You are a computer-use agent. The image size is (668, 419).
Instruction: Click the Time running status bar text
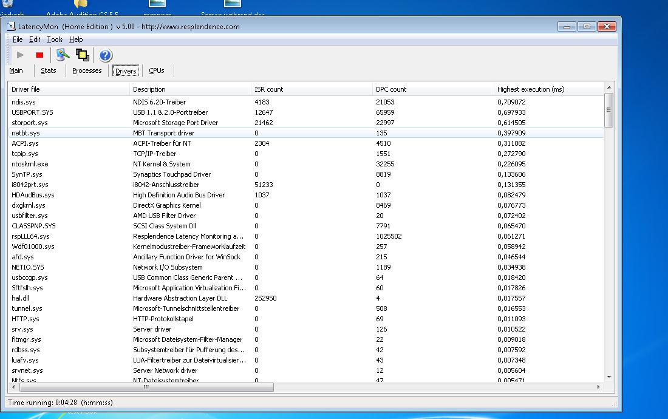pos(60,403)
